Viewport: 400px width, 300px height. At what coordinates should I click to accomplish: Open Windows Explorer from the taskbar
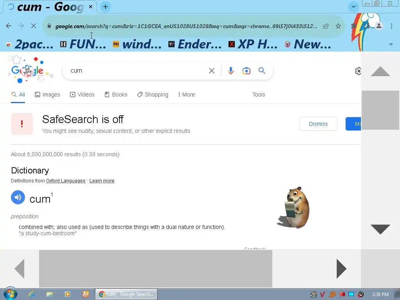[x=50, y=294]
